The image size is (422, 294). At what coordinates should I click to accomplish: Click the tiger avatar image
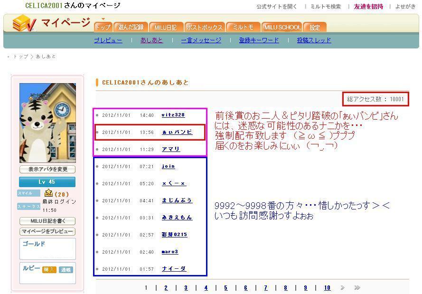(47, 123)
